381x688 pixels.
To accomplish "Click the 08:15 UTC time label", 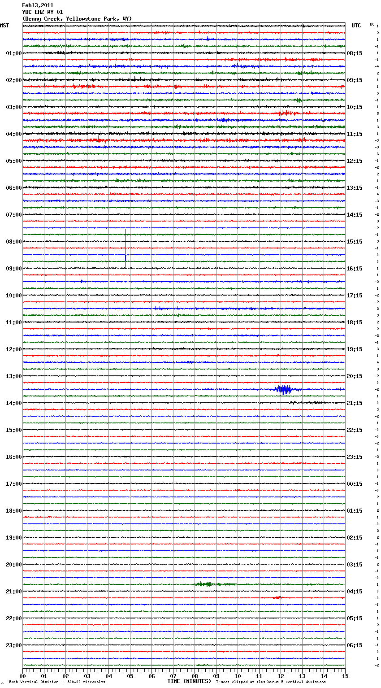I will click(x=355, y=53).
